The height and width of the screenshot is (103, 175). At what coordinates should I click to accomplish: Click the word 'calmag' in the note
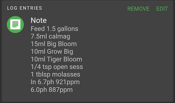(60, 37)
